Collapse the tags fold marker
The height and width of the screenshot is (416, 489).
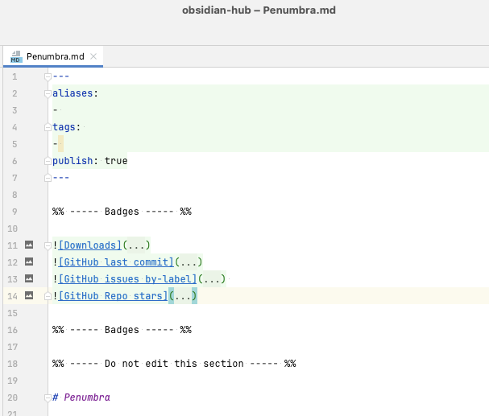[x=48, y=127]
